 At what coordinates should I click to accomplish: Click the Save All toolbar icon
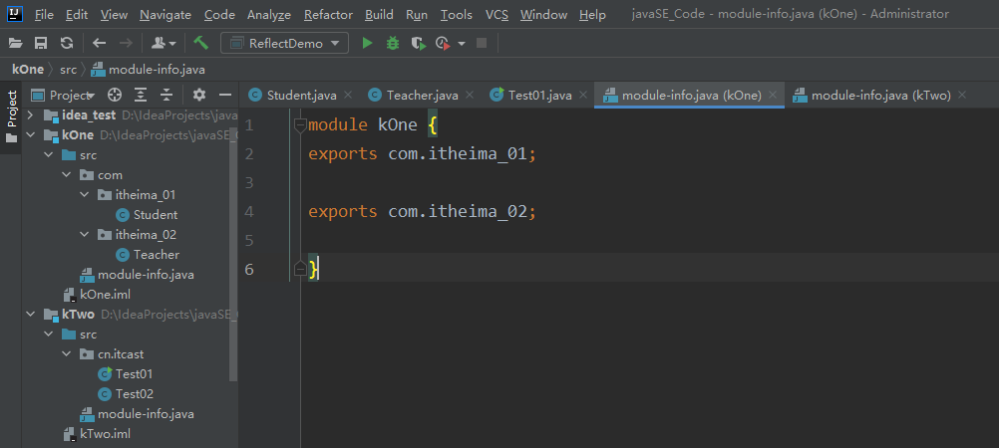41,43
